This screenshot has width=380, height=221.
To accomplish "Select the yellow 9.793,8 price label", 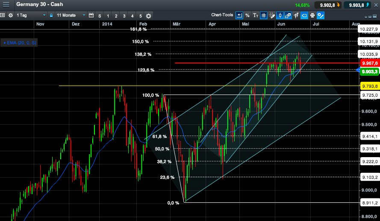I will (370, 86).
